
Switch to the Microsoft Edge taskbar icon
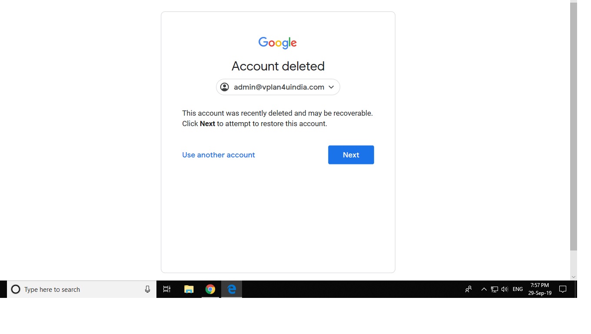point(232,289)
